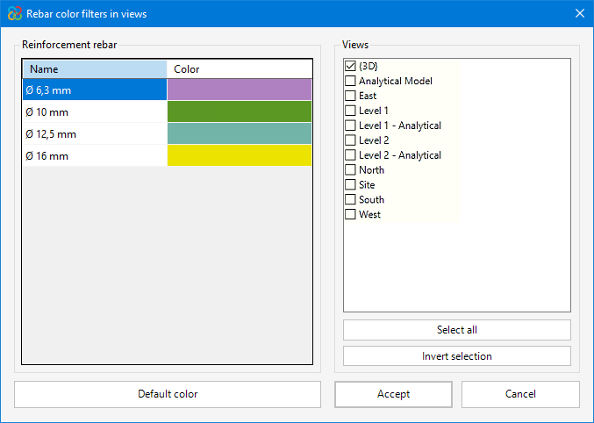Uncheck the {3D} view checkbox
The image size is (594, 423).
350,66
